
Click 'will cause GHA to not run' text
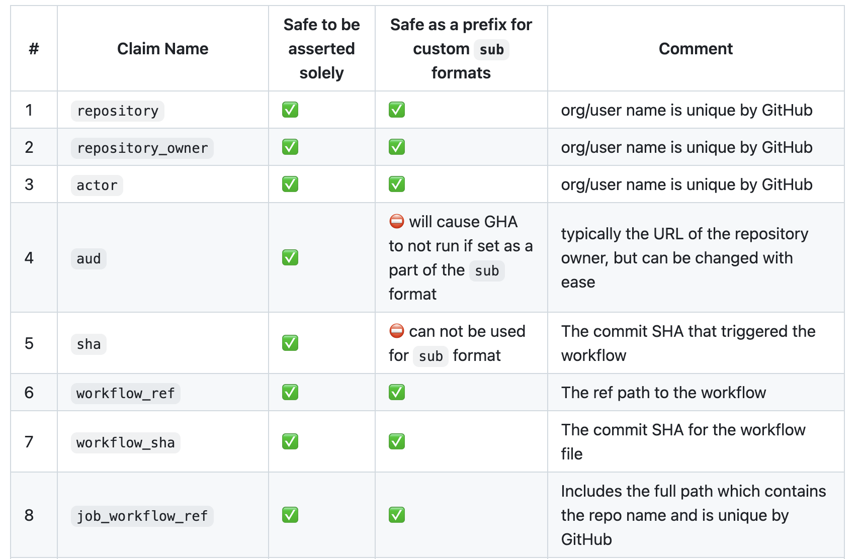click(x=460, y=234)
